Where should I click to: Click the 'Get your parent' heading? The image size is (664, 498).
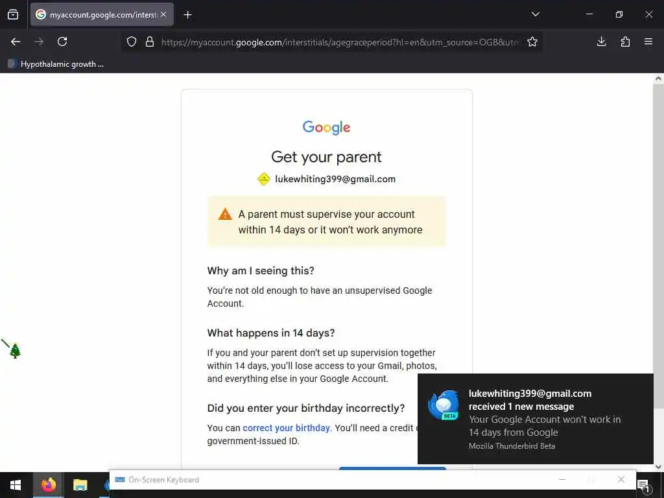(327, 157)
